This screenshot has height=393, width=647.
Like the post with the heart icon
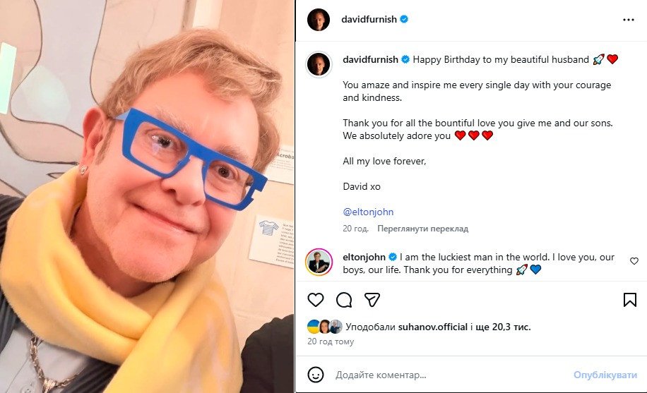click(316, 300)
